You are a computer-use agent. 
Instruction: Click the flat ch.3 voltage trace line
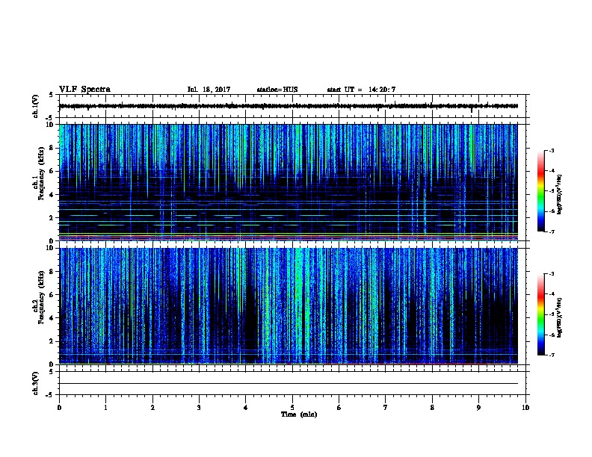pyautogui.click(x=289, y=384)
